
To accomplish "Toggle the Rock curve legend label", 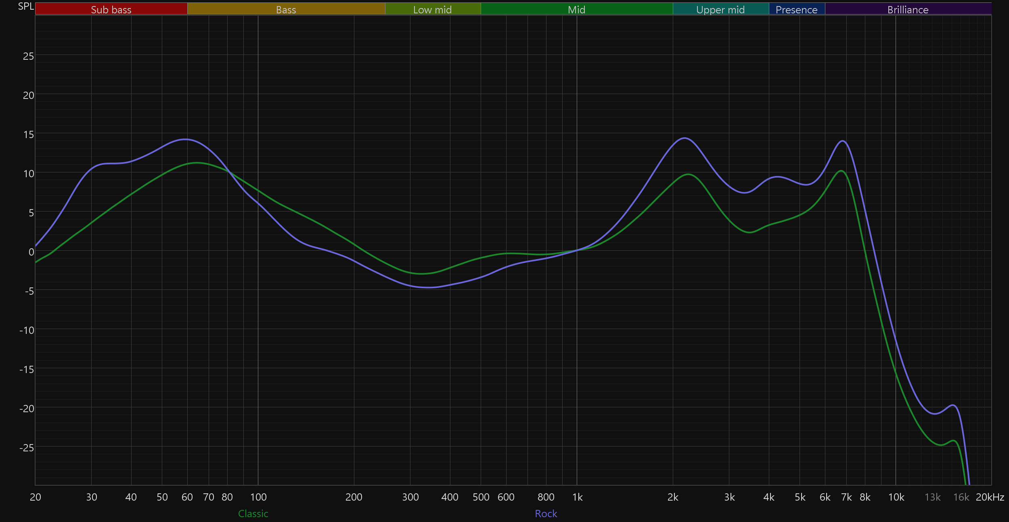I will tap(546, 514).
